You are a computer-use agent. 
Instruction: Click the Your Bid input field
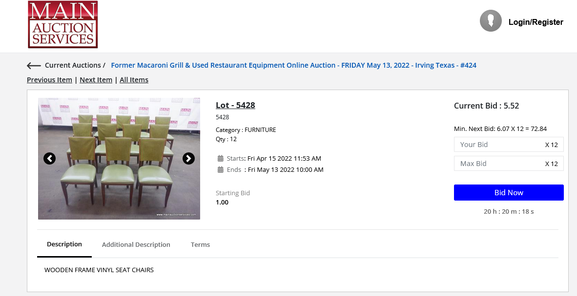pos(509,145)
